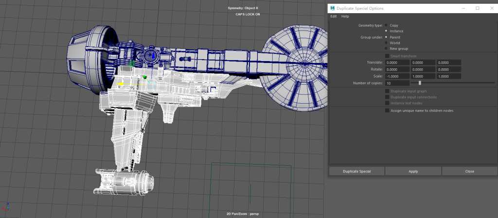Choose Parent under Group under
498x218 pixels.
tap(386, 37)
